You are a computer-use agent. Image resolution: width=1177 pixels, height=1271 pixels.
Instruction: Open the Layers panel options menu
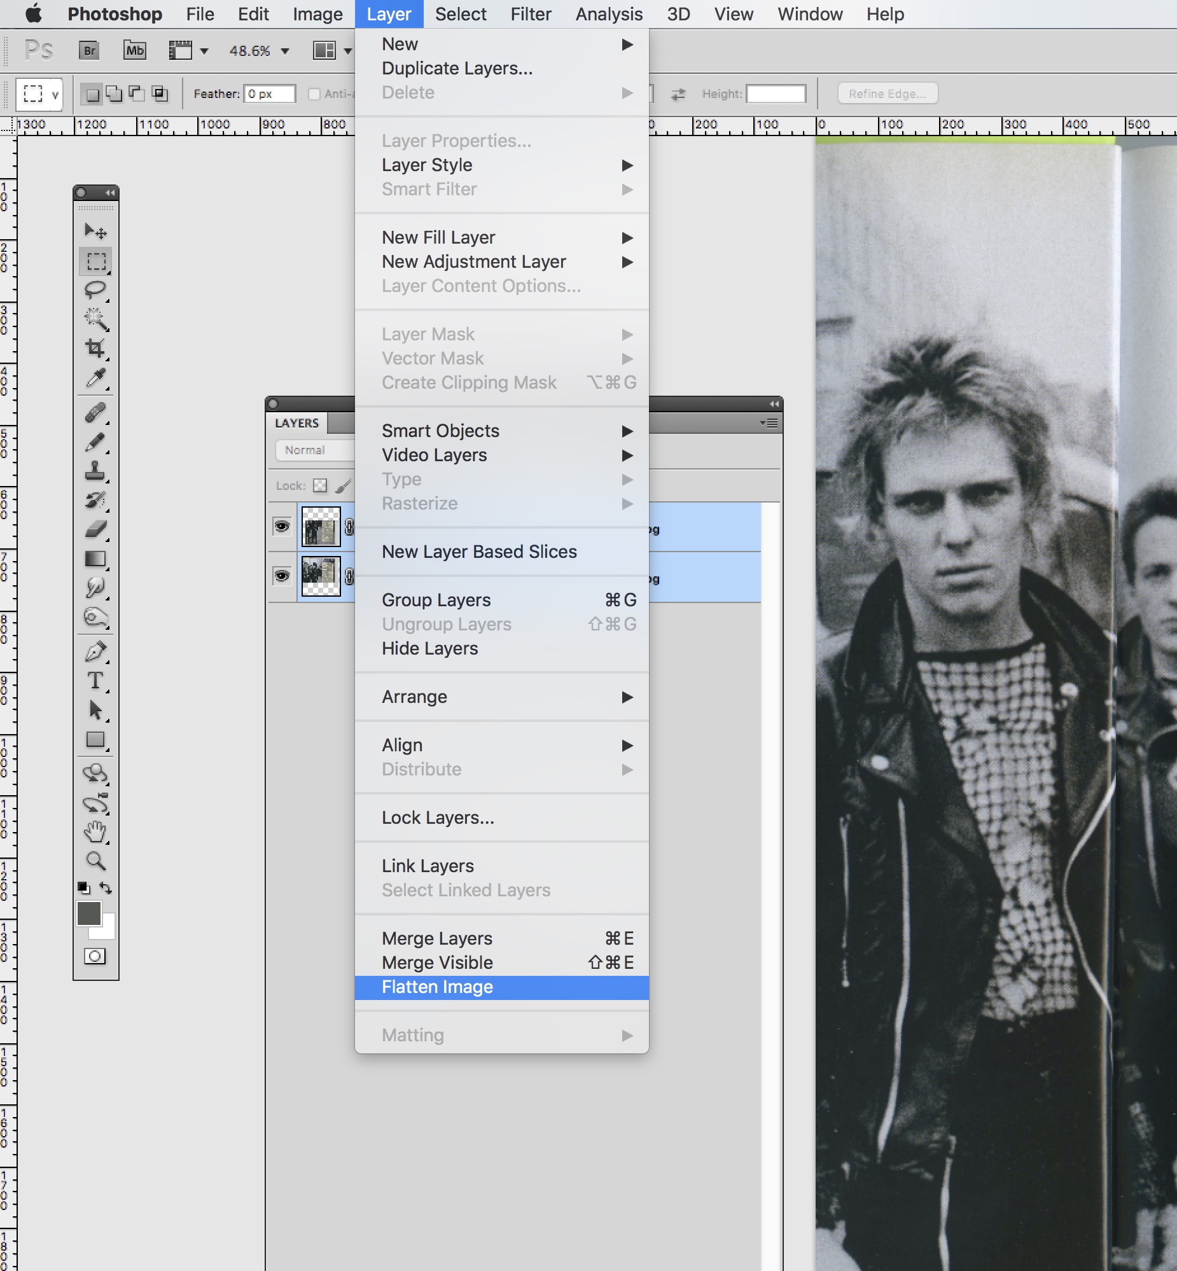pyautogui.click(x=769, y=423)
